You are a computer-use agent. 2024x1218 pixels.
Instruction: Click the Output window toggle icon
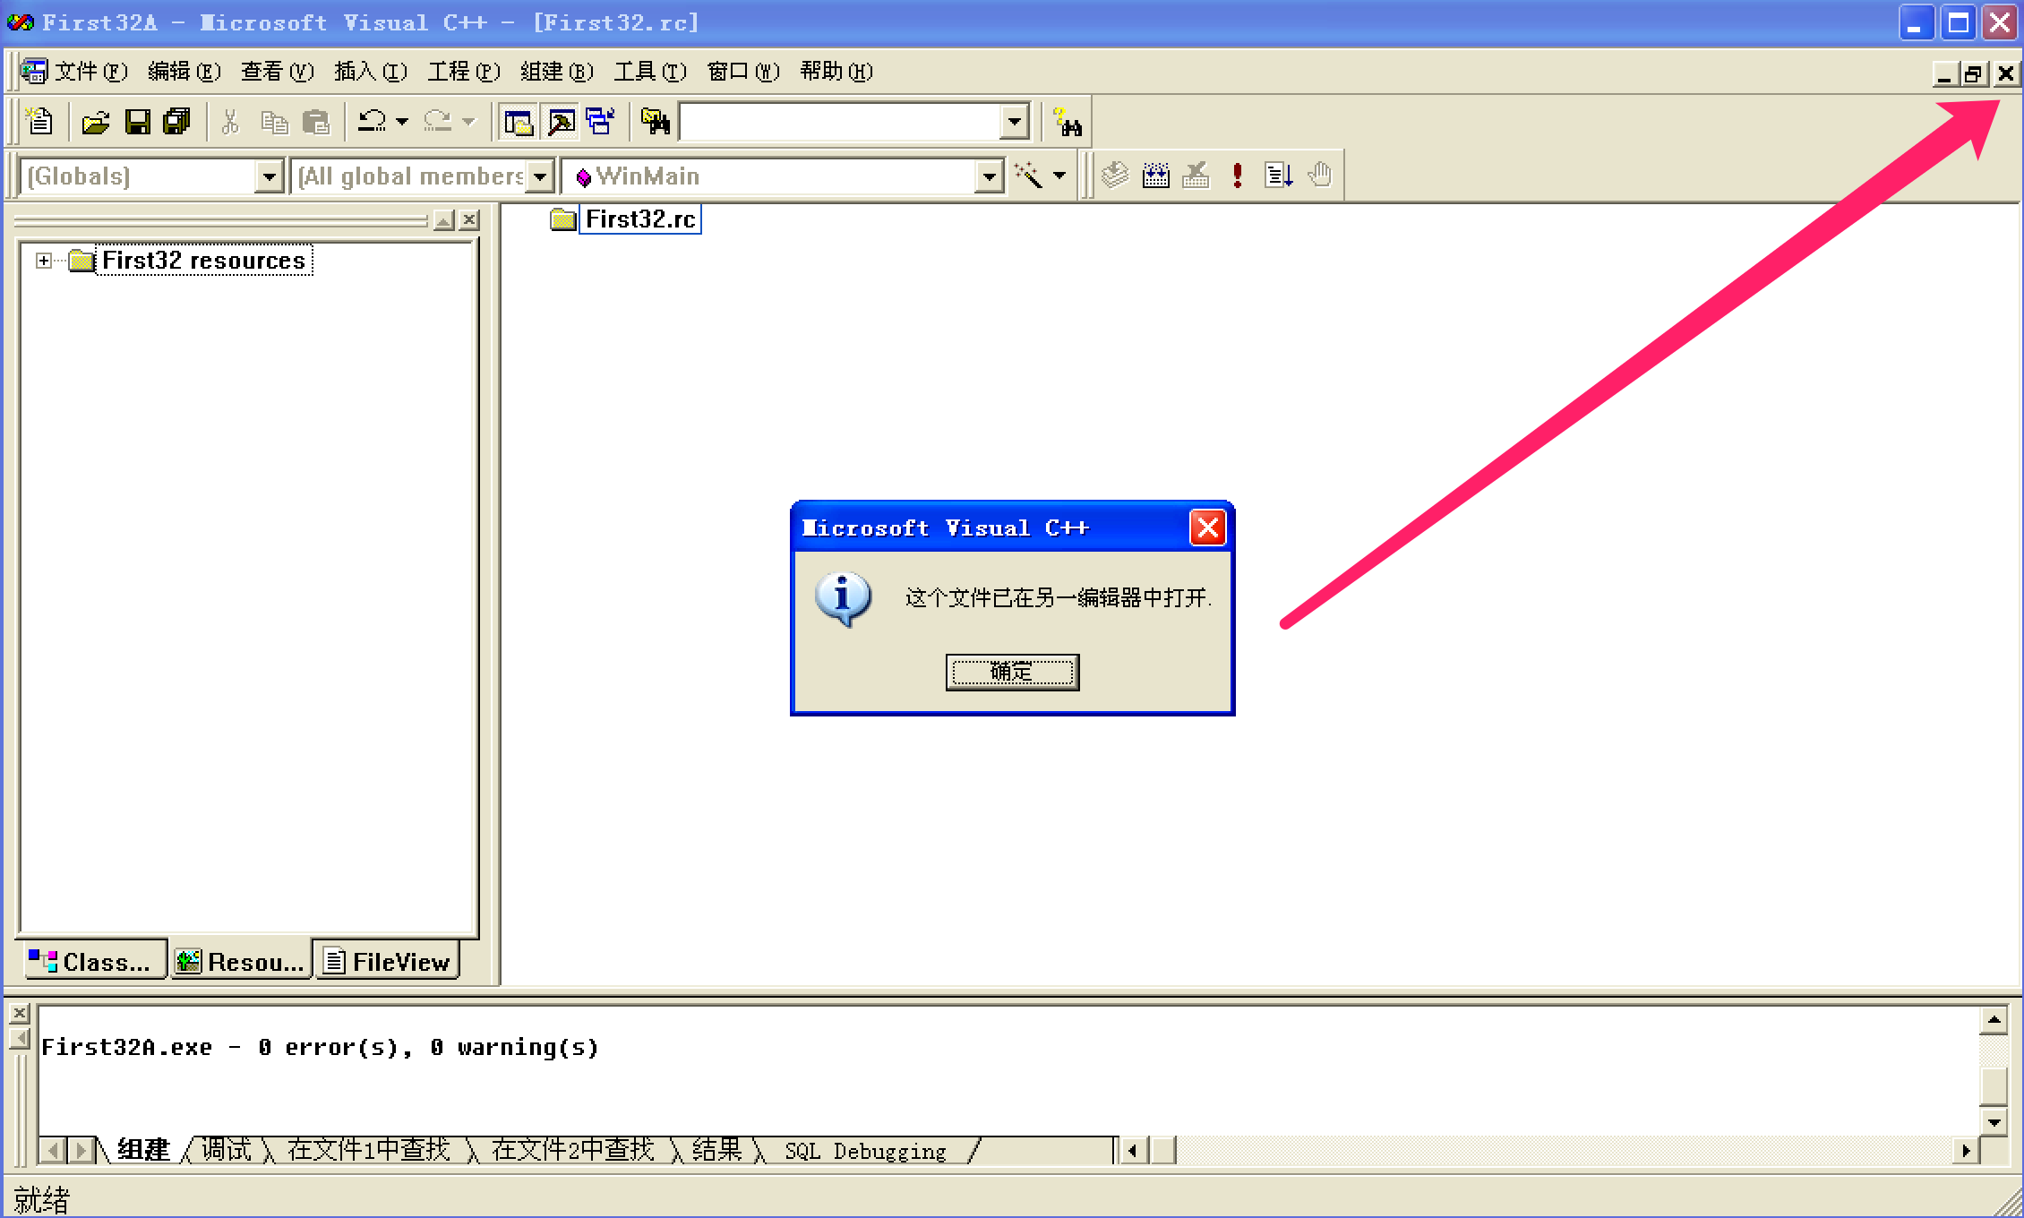(559, 121)
